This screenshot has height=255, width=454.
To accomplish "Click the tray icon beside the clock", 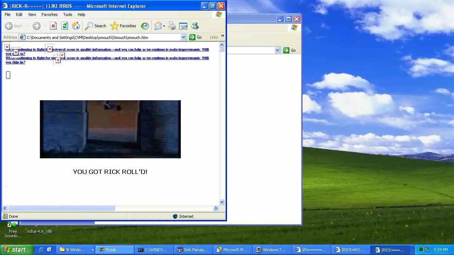I will click(428, 250).
